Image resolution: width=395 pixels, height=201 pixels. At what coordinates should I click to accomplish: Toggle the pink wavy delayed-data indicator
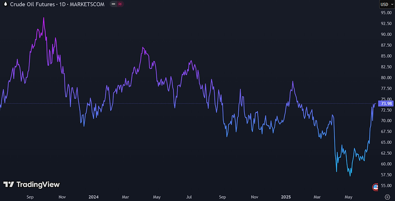point(120,4)
